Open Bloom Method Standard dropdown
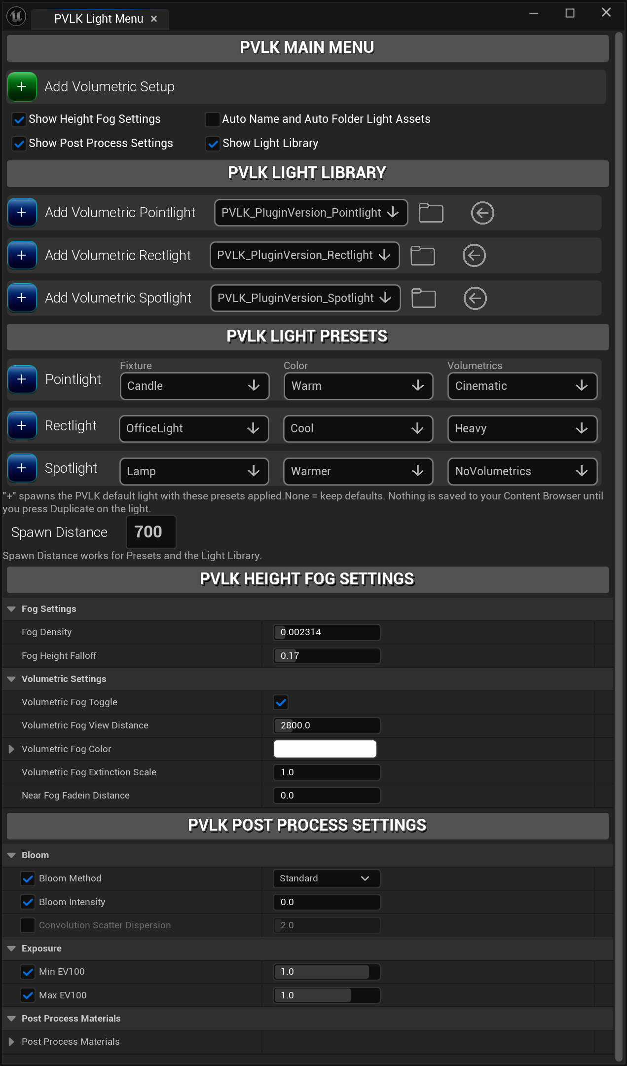 (x=327, y=878)
